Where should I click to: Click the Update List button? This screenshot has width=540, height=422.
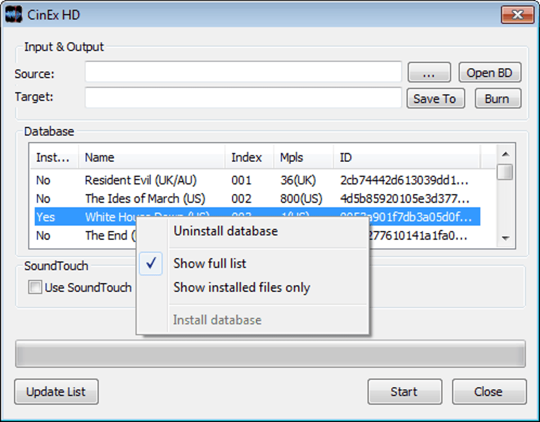click(x=56, y=392)
